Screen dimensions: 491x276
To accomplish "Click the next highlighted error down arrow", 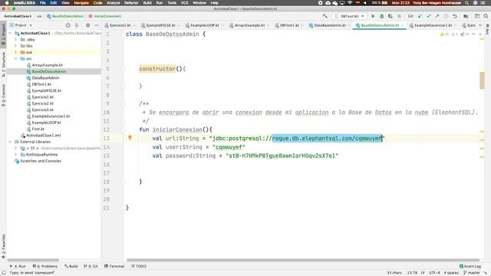I will pyautogui.click(x=480, y=34).
